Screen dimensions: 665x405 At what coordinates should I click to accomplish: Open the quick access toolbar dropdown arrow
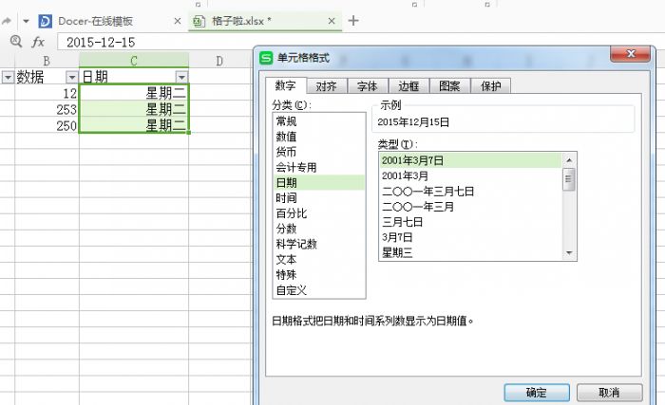coord(26,21)
